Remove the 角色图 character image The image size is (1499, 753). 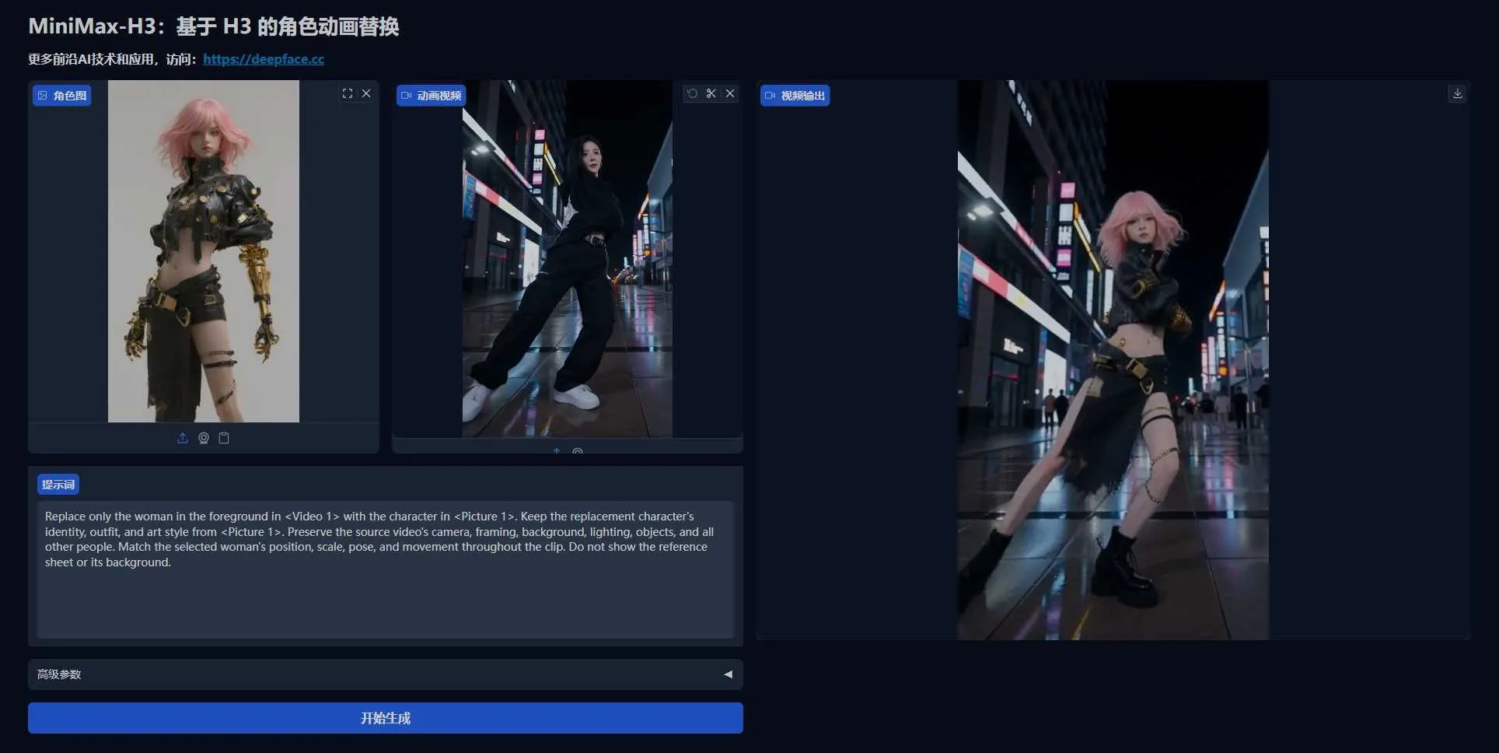pos(366,93)
